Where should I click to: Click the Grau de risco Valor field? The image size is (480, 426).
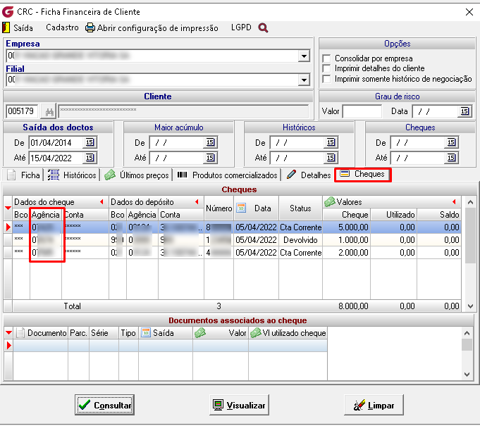pyautogui.click(x=362, y=111)
